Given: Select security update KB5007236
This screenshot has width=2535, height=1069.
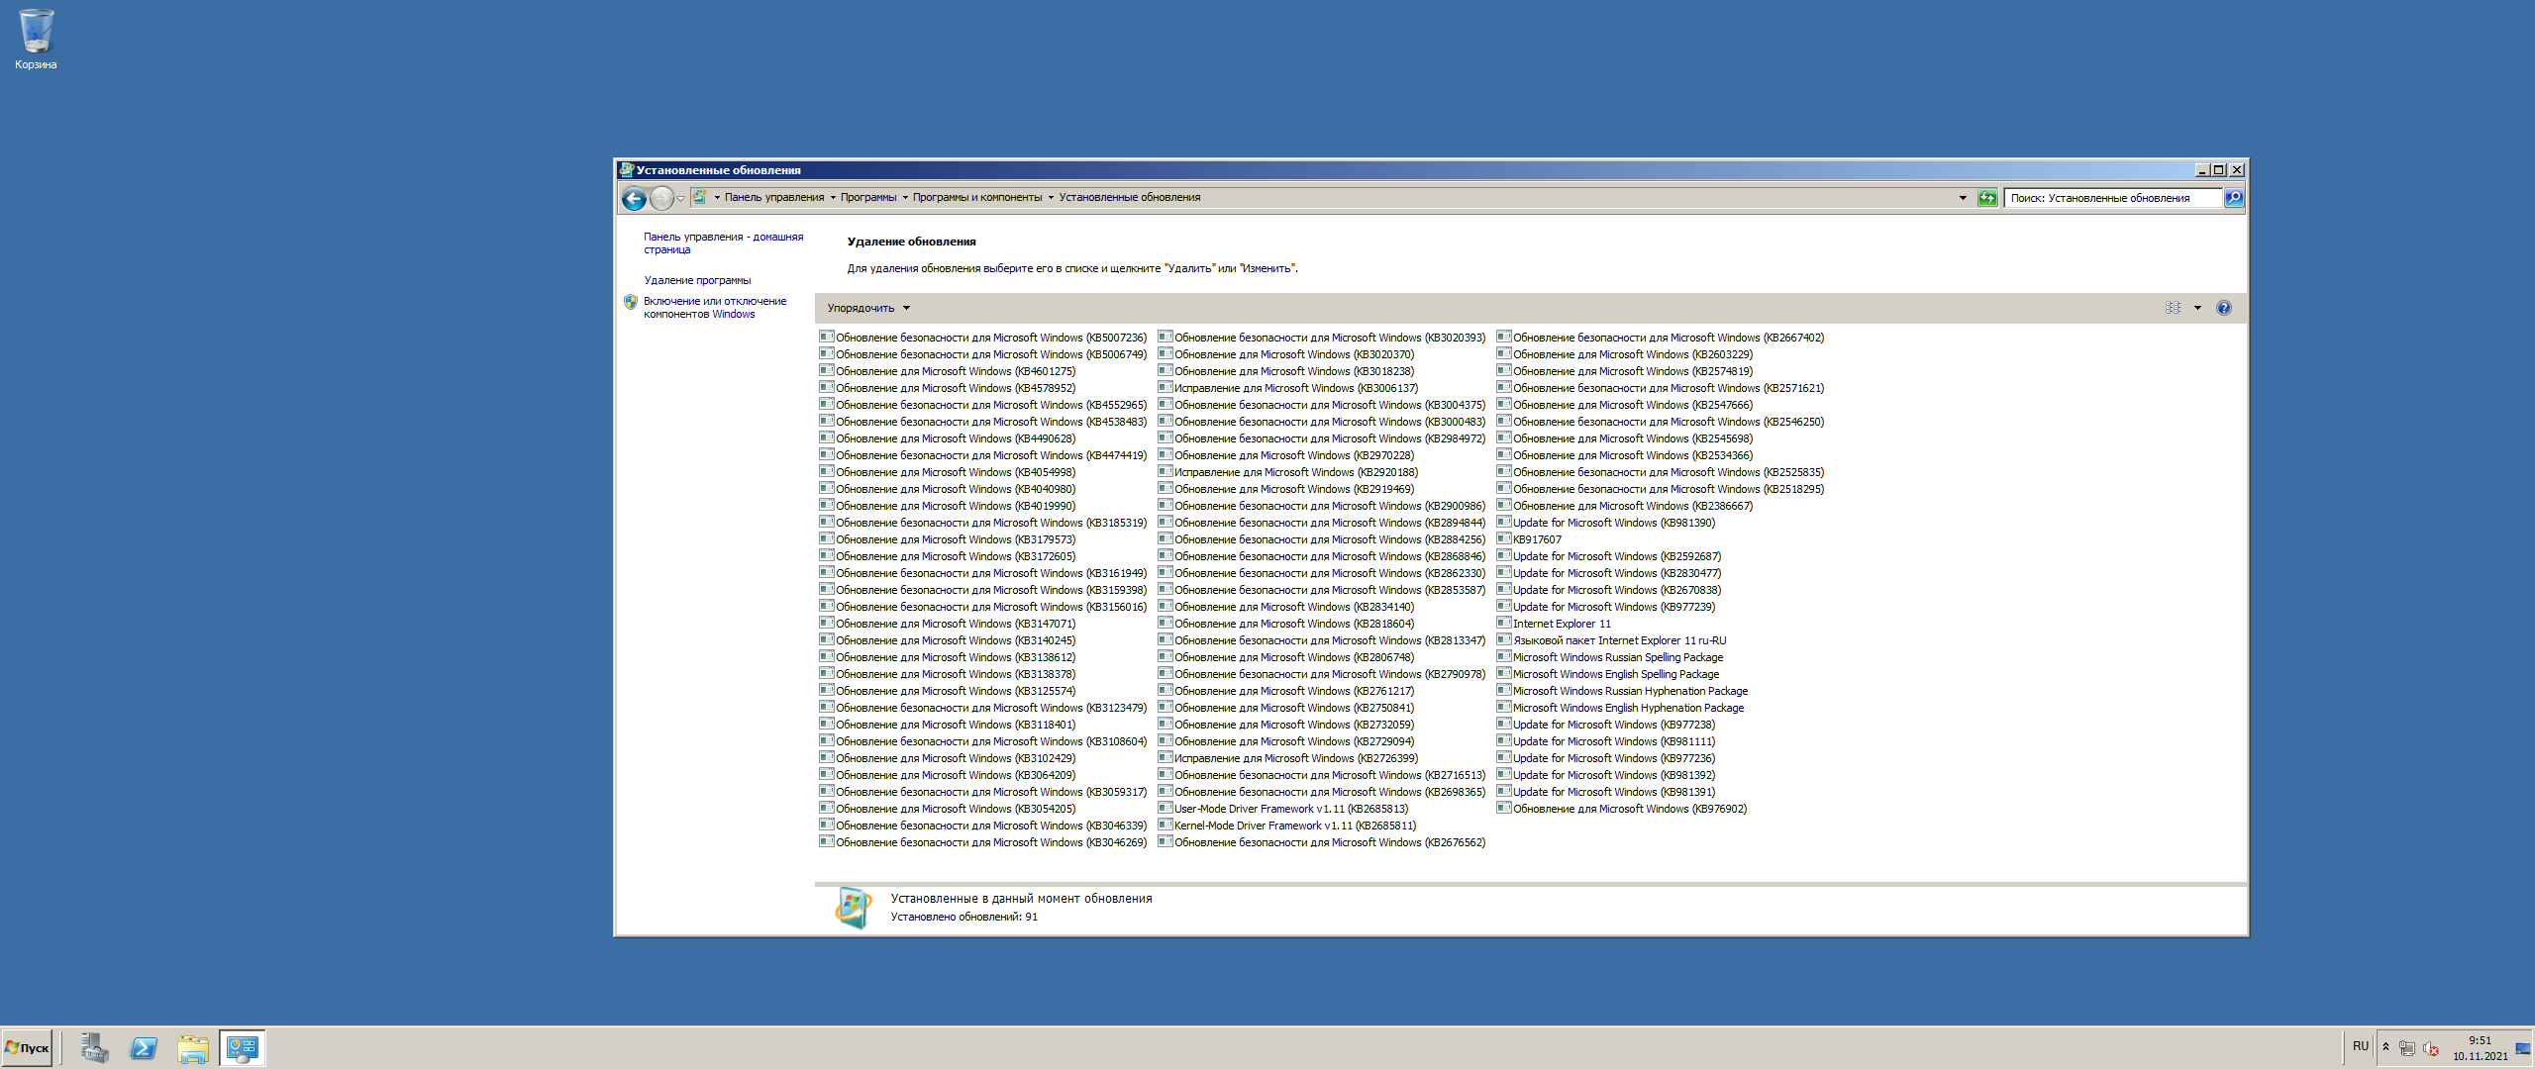Looking at the screenshot, I should tap(983, 338).
